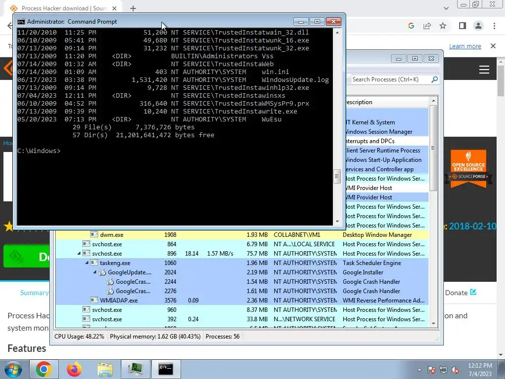Collapse the GoogleUpdate process tree
Image resolution: width=505 pixels, height=379 pixels.
click(x=95, y=272)
